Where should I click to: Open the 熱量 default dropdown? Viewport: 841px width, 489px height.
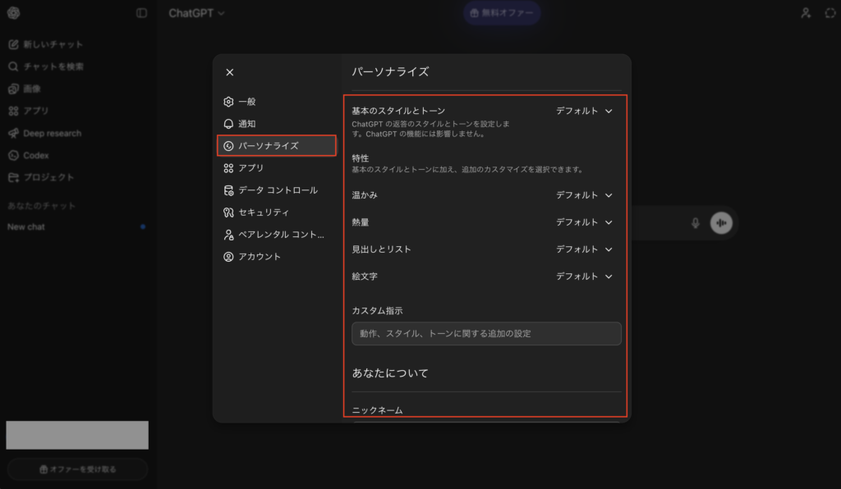584,222
